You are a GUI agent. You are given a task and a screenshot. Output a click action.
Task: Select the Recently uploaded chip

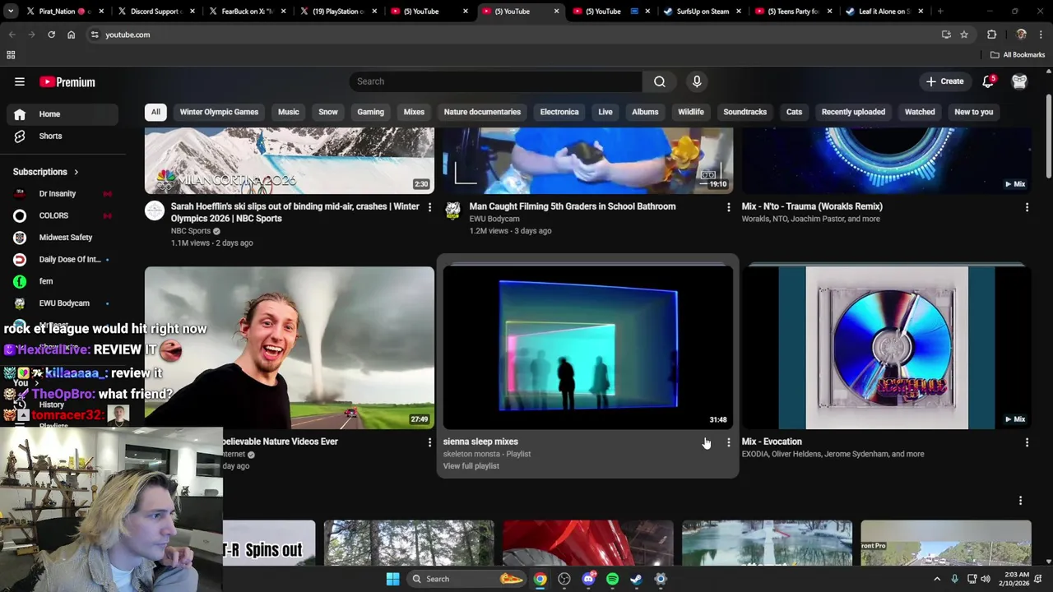click(853, 112)
